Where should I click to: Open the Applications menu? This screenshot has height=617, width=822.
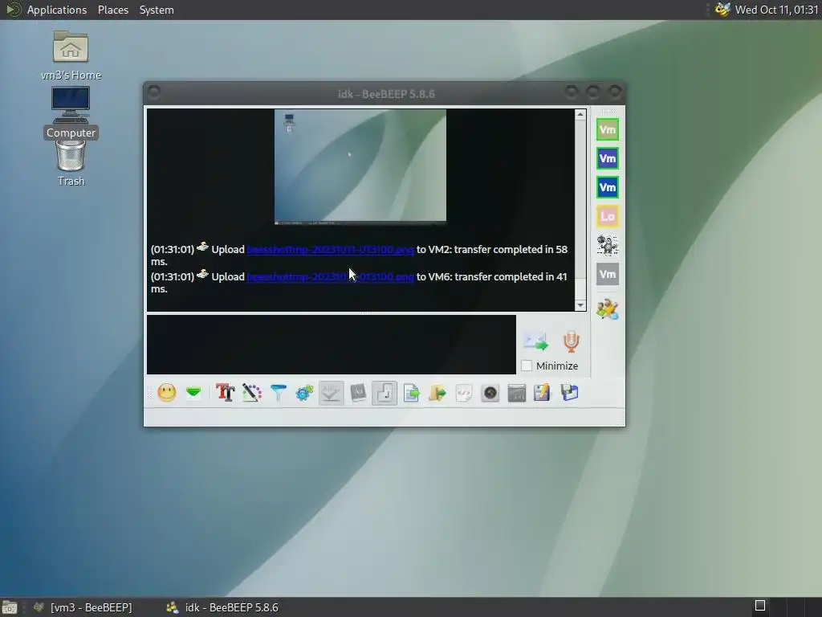pos(57,10)
